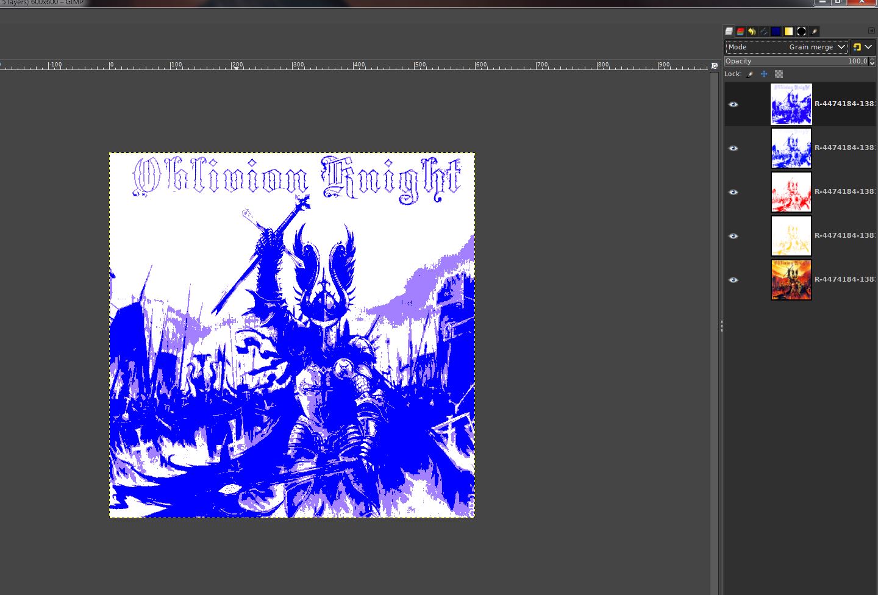
Task: Open the dock tab configuration menu
Action: 871,31
